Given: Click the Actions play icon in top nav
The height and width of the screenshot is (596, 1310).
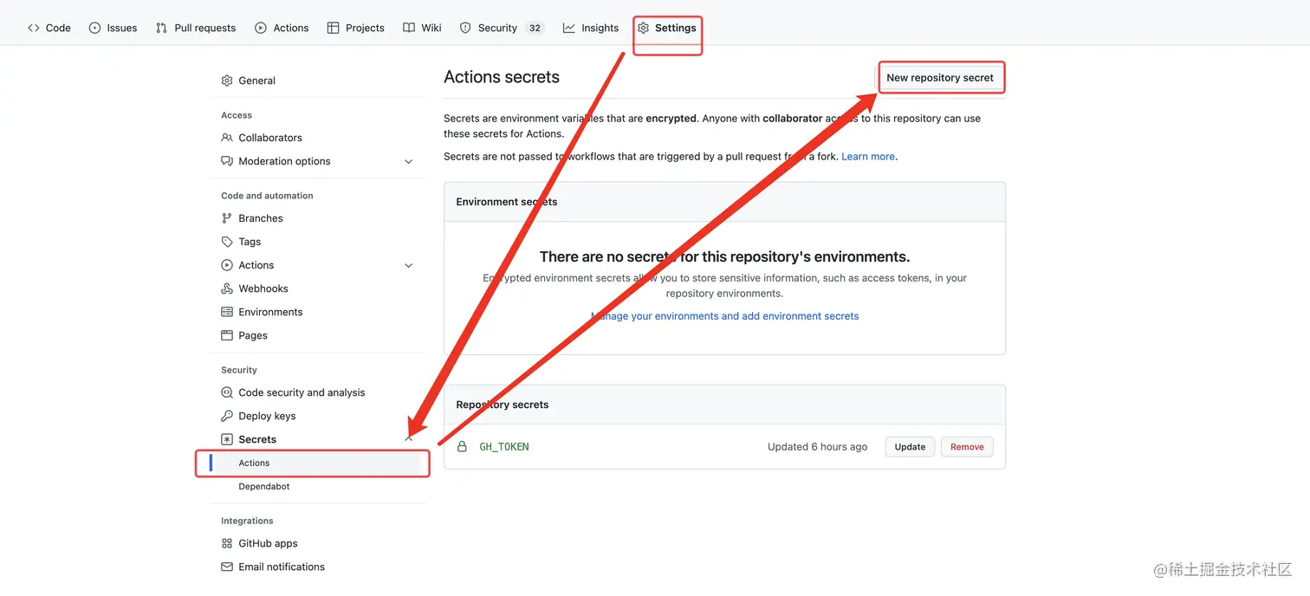Looking at the screenshot, I should tap(261, 28).
